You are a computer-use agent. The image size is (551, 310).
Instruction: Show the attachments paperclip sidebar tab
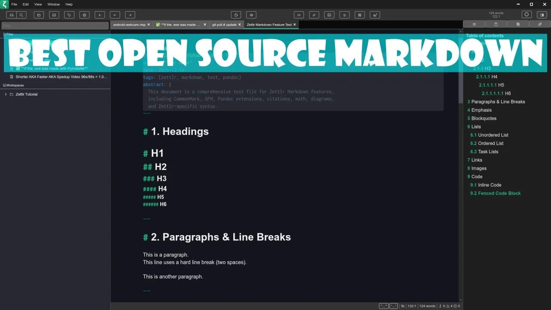point(540,25)
